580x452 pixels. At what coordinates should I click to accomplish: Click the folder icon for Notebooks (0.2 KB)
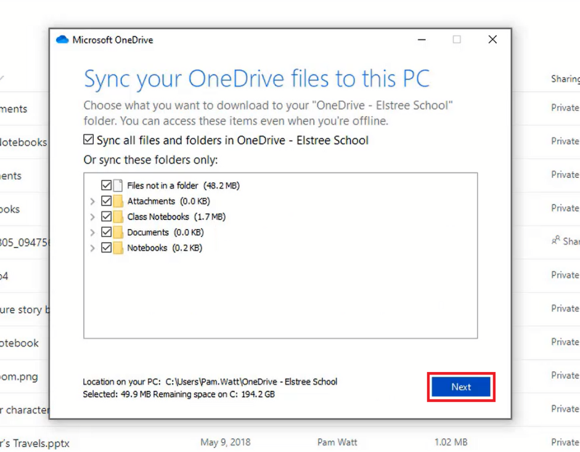(118, 248)
